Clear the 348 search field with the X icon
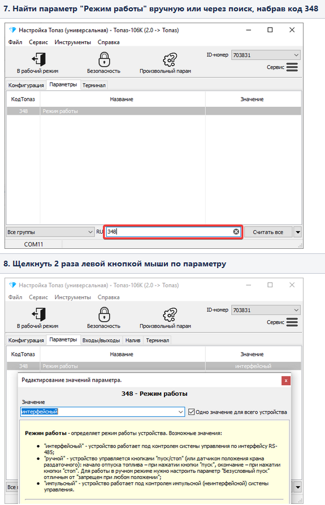The image size is (325, 505). point(236,231)
